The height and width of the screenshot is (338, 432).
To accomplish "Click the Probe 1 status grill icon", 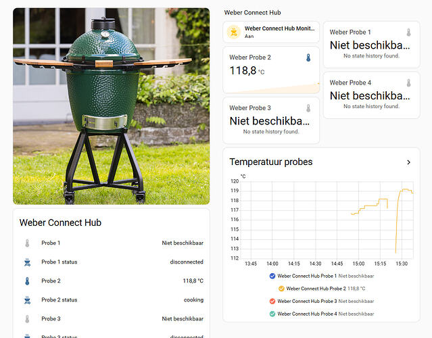I will (x=27, y=262).
